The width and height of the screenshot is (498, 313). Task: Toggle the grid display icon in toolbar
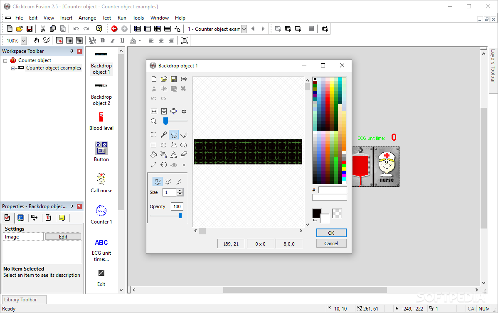point(69,40)
